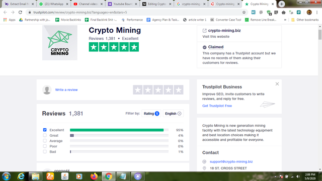This screenshot has width=322, height=181.
Task: Open the English language info icon
Action: point(179,114)
